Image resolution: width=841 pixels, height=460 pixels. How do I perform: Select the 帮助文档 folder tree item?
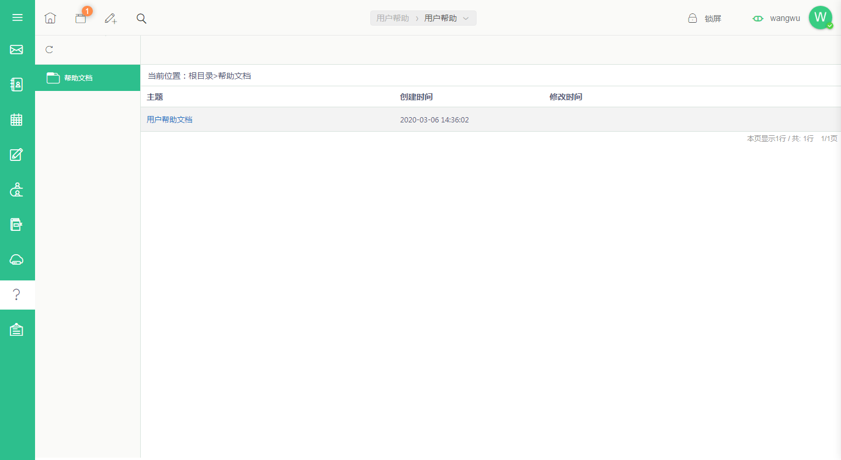pyautogui.click(x=88, y=78)
